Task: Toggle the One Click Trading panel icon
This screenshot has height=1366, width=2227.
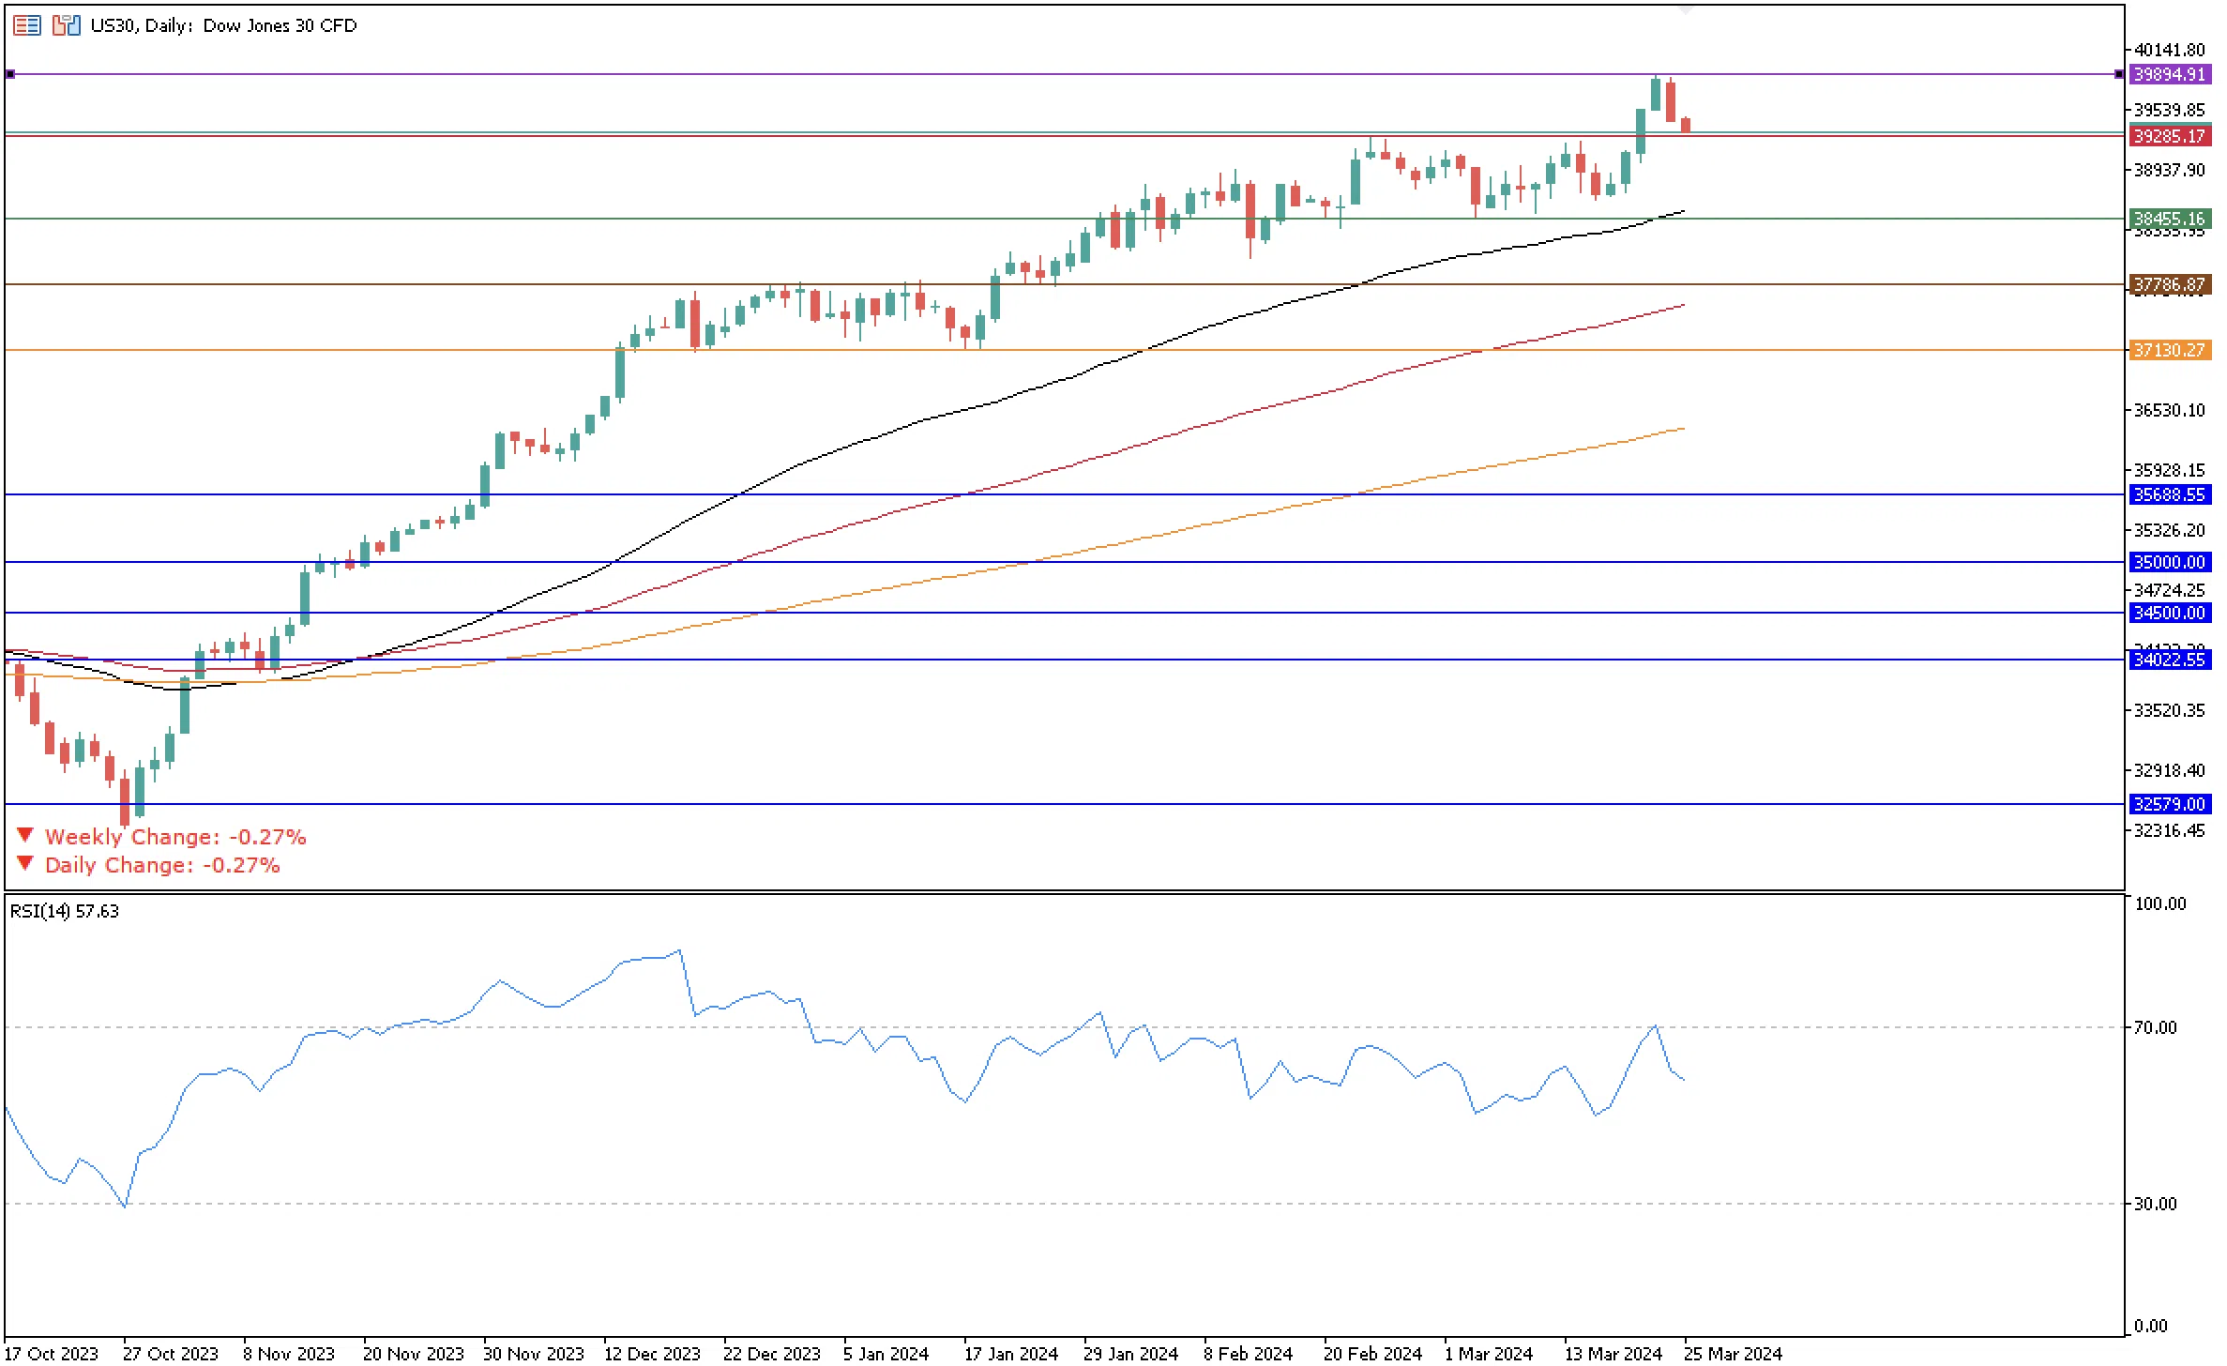Action: pyautogui.click(x=65, y=25)
